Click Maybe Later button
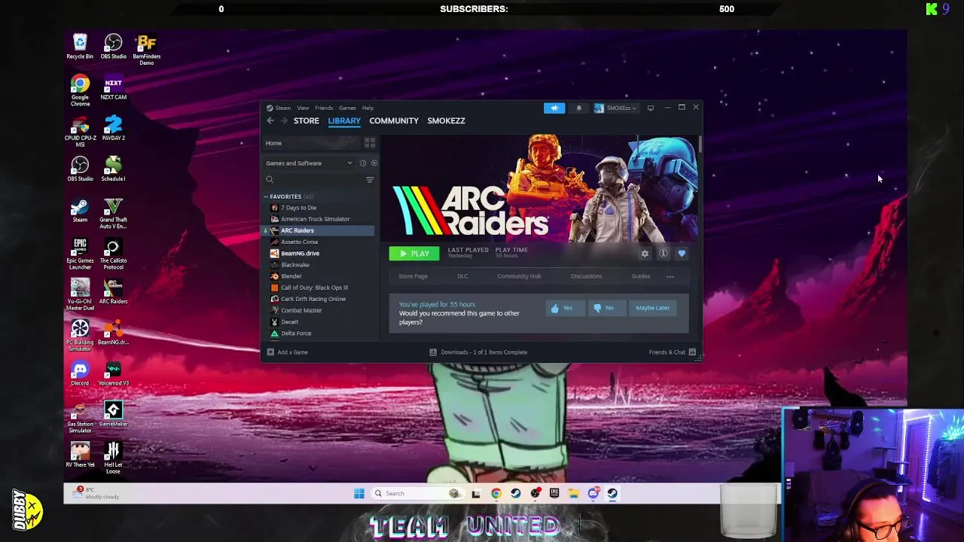The height and width of the screenshot is (542, 964). tap(652, 308)
